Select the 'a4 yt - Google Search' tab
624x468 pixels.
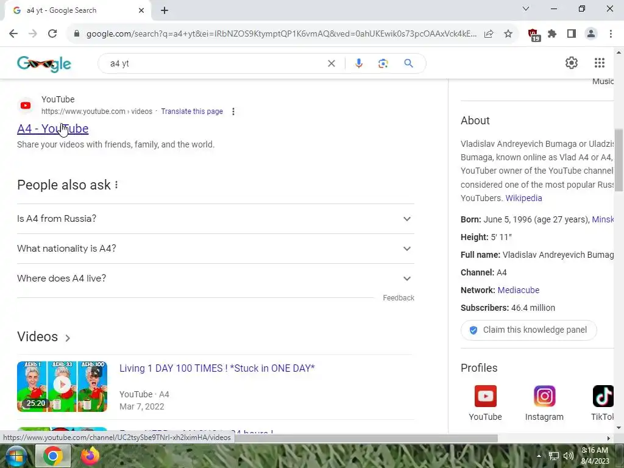tap(78, 10)
